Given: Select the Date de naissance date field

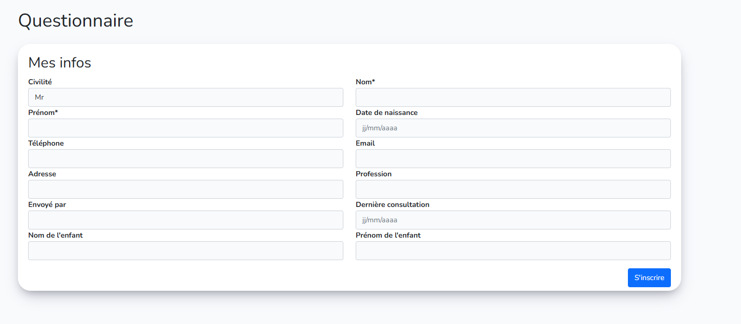Looking at the screenshot, I should (513, 128).
